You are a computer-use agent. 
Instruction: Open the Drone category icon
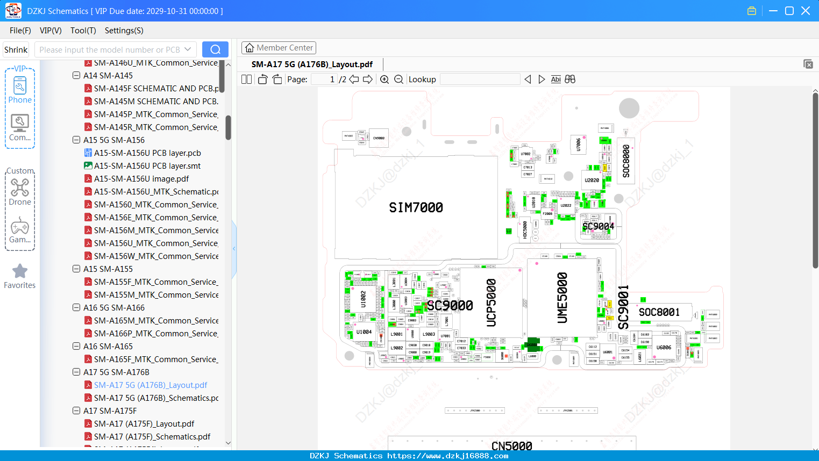pyautogui.click(x=20, y=192)
